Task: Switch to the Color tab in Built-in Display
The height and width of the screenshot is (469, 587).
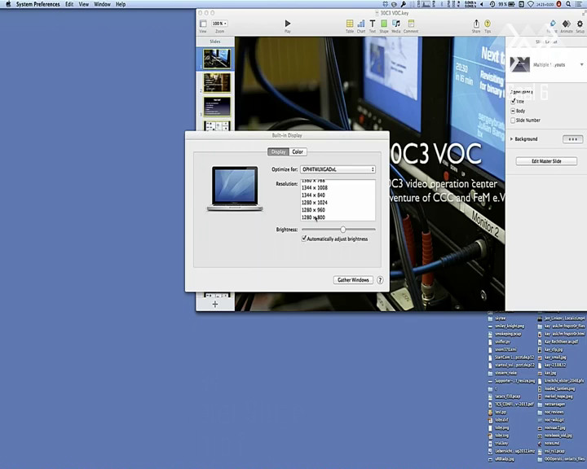Action: 298,151
